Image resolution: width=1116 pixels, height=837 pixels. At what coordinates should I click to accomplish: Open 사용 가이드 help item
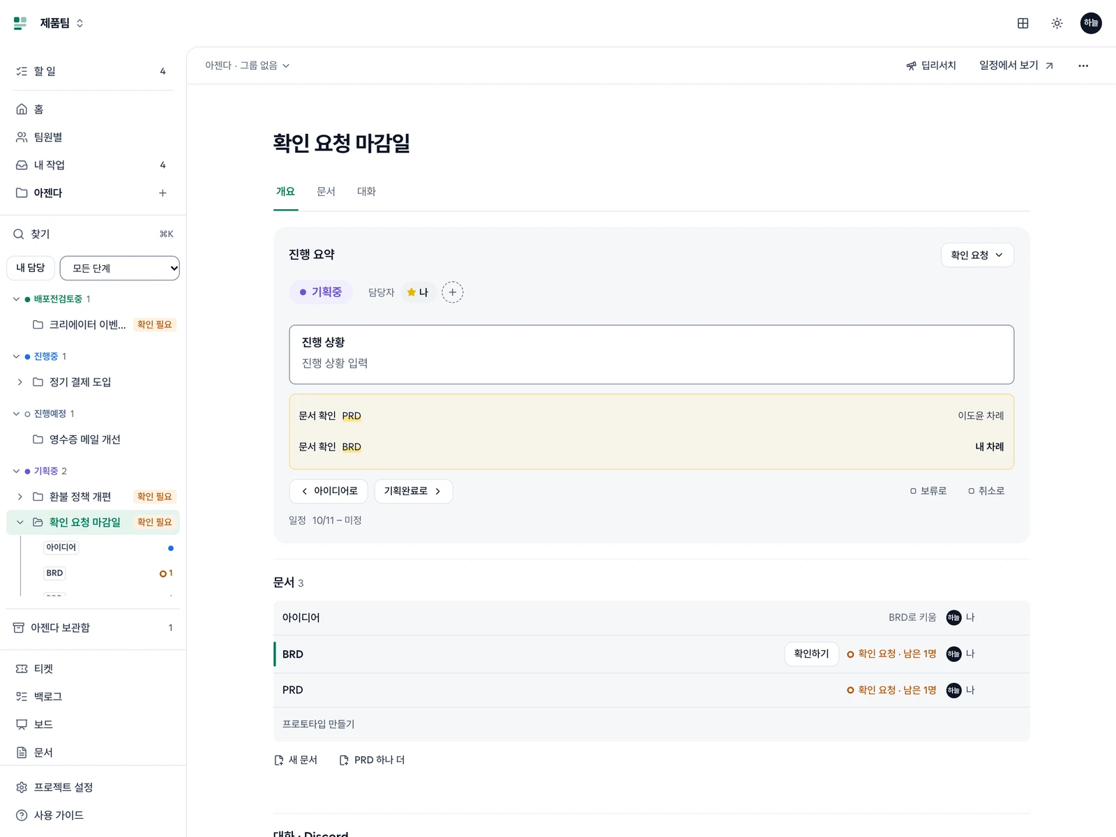click(93, 815)
